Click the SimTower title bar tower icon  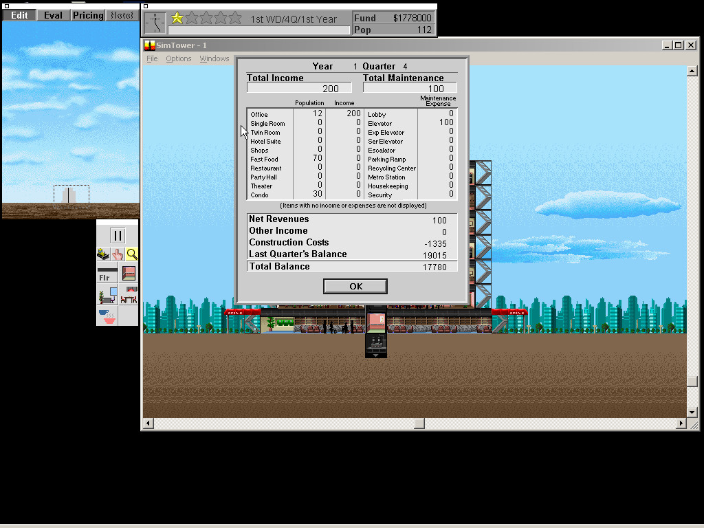click(149, 45)
